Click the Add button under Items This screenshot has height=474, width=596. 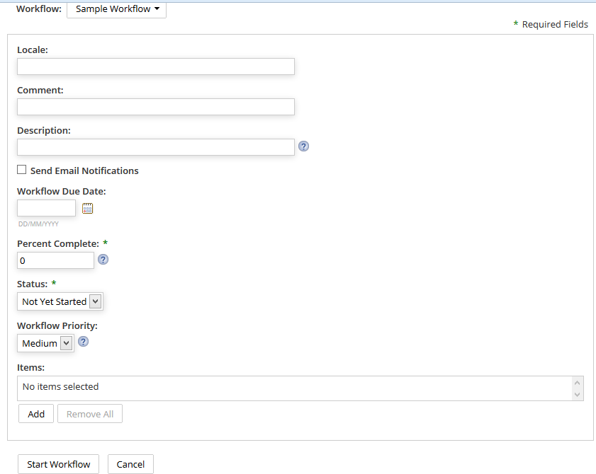tap(35, 413)
